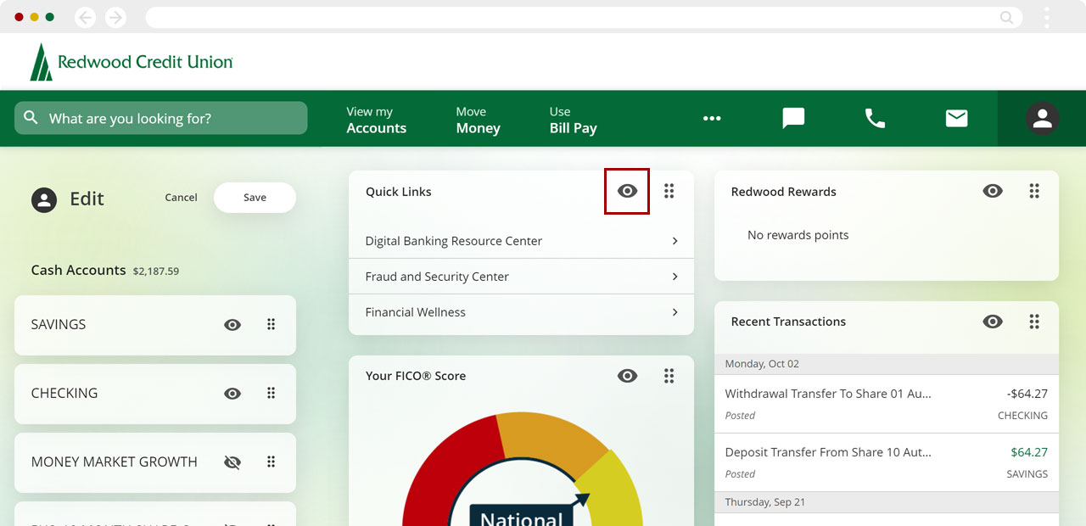The width and height of the screenshot is (1086, 526).
Task: Hide the SAVINGS account
Action: click(x=232, y=325)
